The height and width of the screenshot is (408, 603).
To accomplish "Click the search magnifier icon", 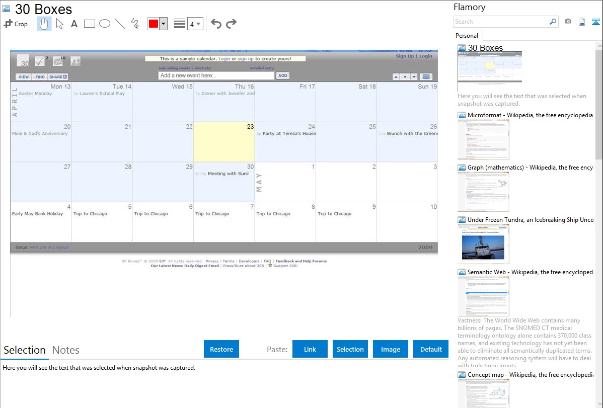I will [x=553, y=22].
